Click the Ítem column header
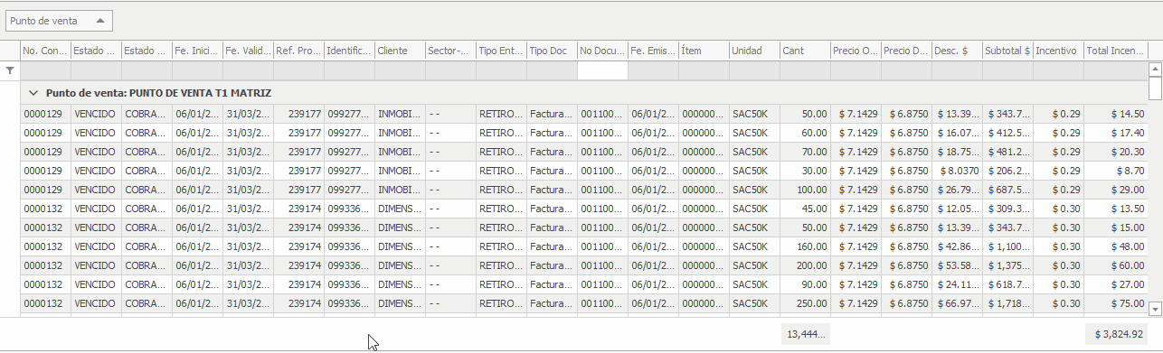1163x353 pixels. (704, 51)
